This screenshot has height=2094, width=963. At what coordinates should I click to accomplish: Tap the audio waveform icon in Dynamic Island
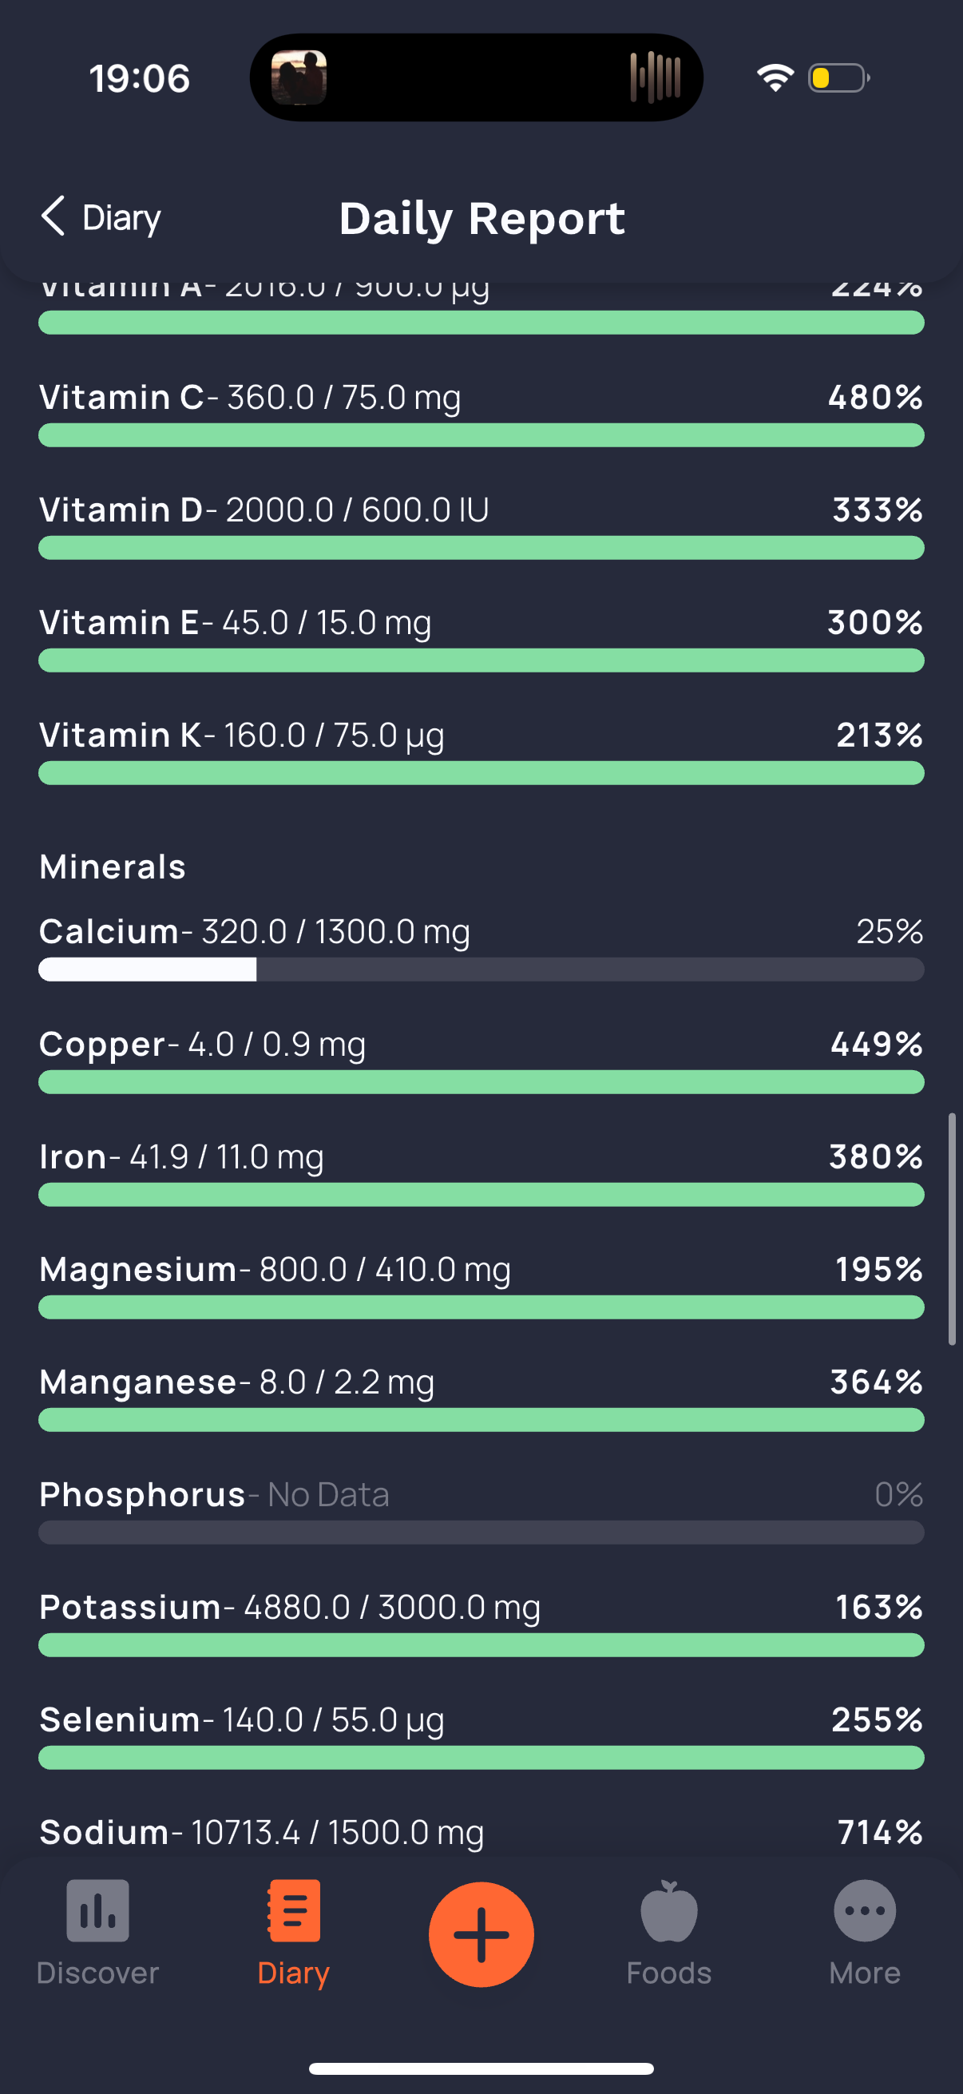tap(655, 77)
